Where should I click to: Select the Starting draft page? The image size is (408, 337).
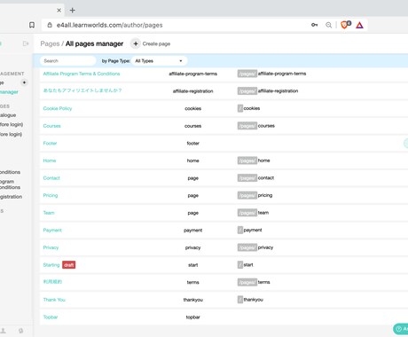(x=51, y=265)
